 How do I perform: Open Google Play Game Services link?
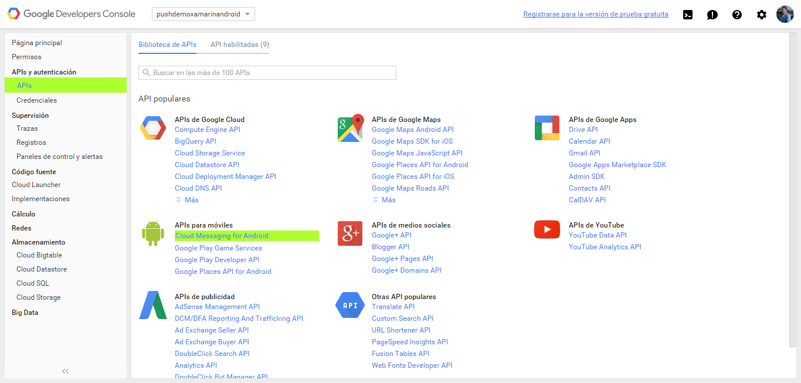tap(218, 248)
